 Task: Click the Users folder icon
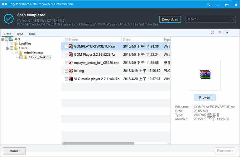click(16, 48)
